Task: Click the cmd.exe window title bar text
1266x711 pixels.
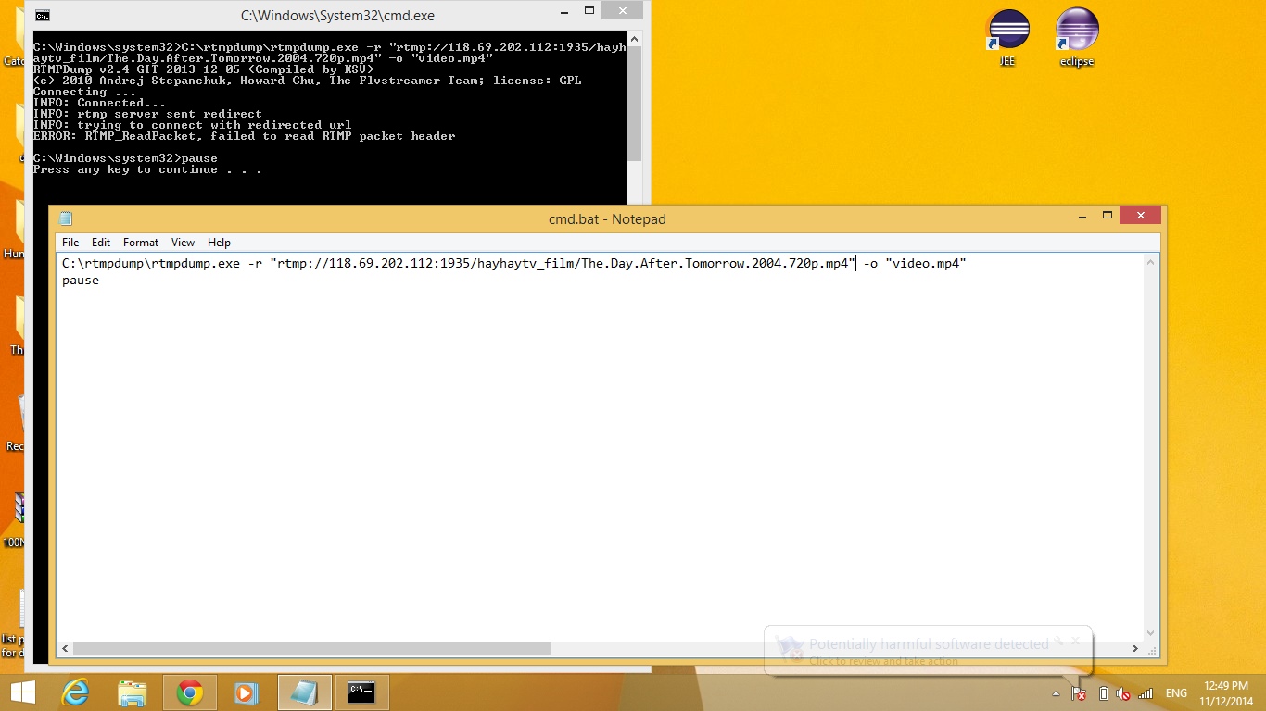Action: click(x=337, y=16)
